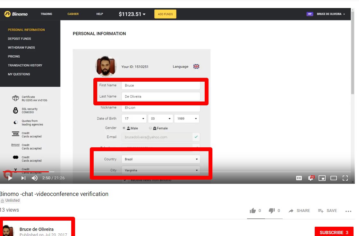Click the VIP badge icon
Viewport: 359px width, 236px height.
[x=310, y=14]
